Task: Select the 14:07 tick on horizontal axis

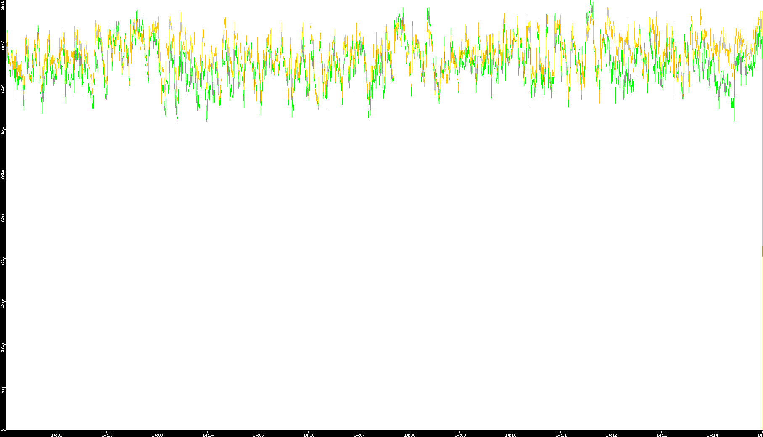Action: tap(359, 434)
